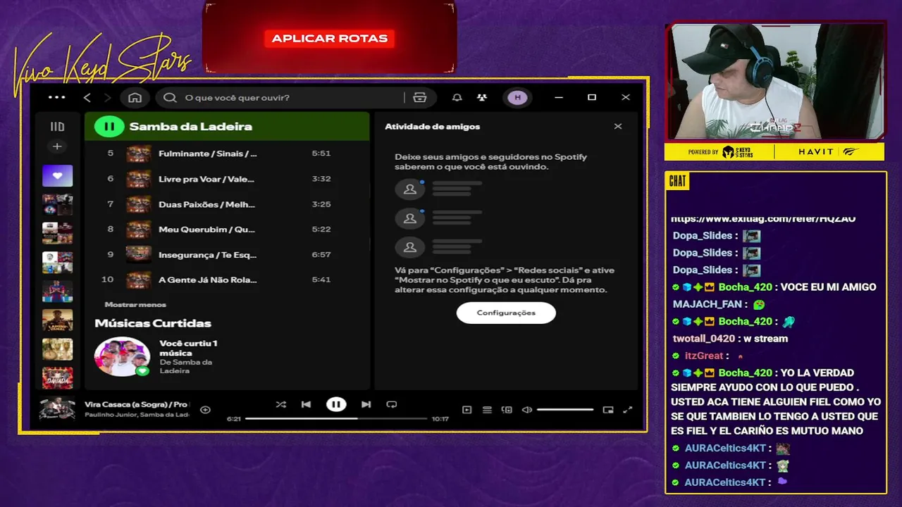902x507 pixels.
Task: Skip to the previous track
Action: coord(306,404)
